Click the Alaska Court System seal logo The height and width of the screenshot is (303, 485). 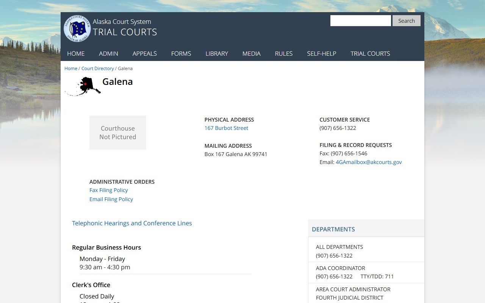click(x=77, y=28)
